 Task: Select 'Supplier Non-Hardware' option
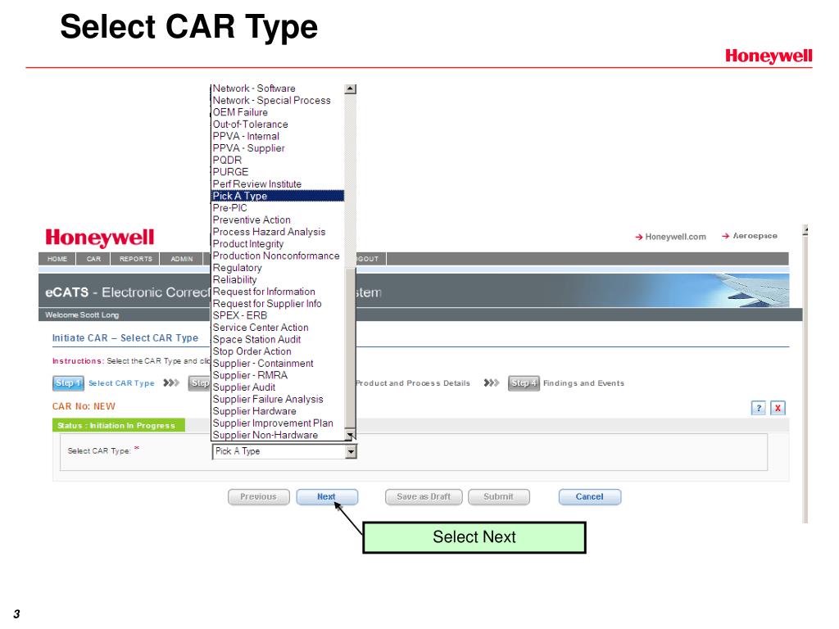[278, 435]
